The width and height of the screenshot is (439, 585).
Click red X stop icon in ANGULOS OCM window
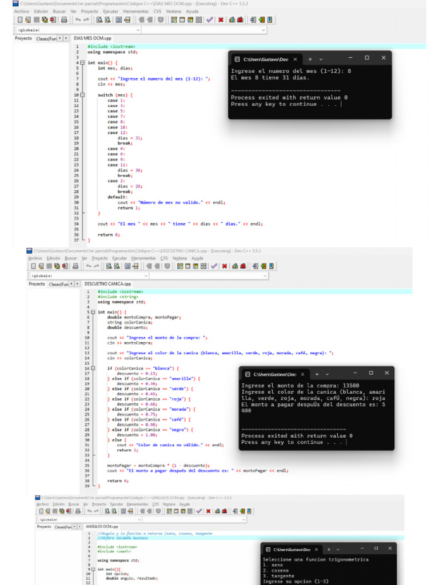[x=208, y=511]
